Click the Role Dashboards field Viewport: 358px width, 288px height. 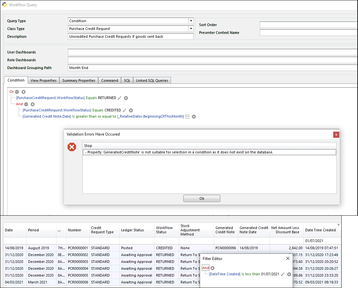click(213, 60)
